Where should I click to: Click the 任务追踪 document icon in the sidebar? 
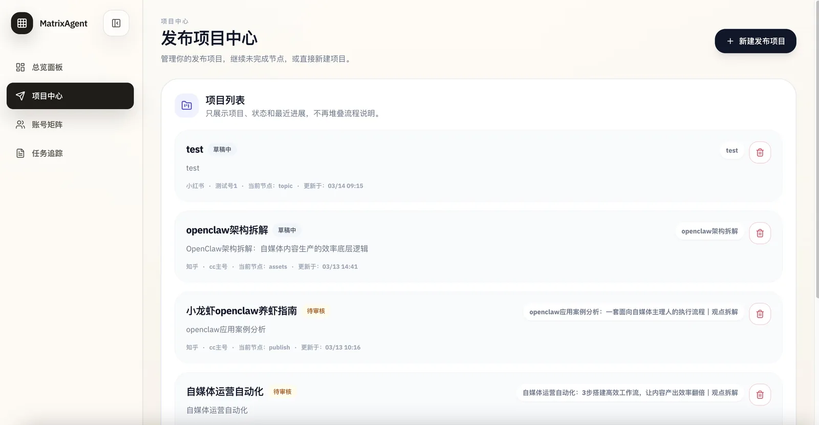pyautogui.click(x=20, y=153)
